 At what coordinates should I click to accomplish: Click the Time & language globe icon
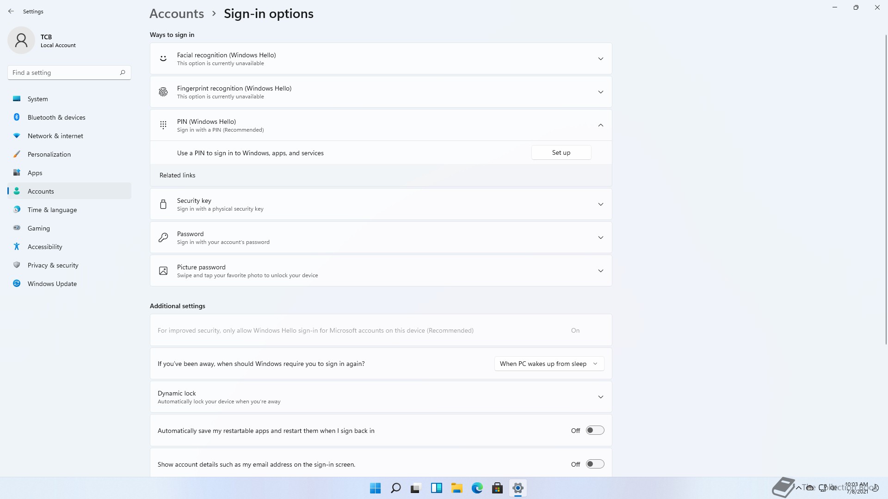(x=17, y=209)
